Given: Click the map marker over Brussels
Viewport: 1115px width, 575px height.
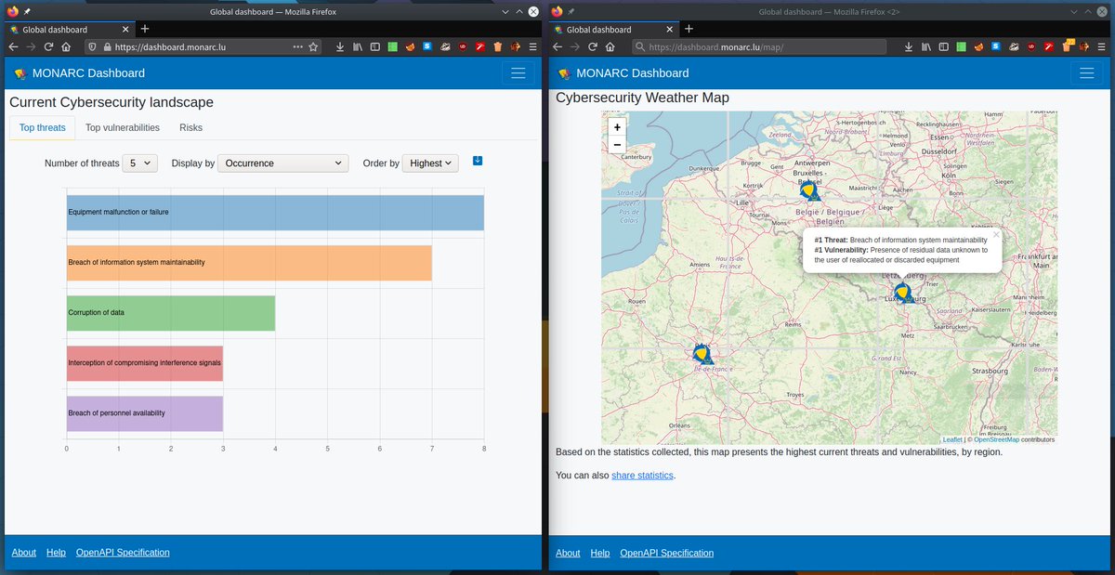Looking at the screenshot, I should (x=809, y=190).
